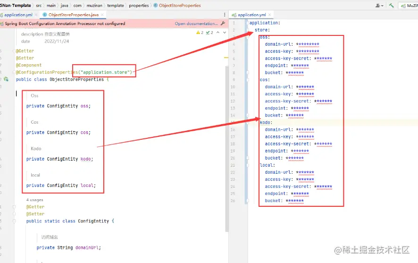The image size is (418, 263).
Task: Go to previous highlighted problem arrow
Action: (218, 33)
